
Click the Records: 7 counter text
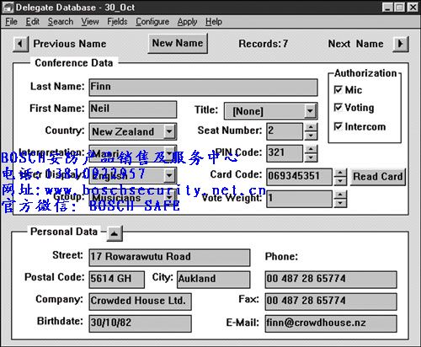tap(264, 44)
